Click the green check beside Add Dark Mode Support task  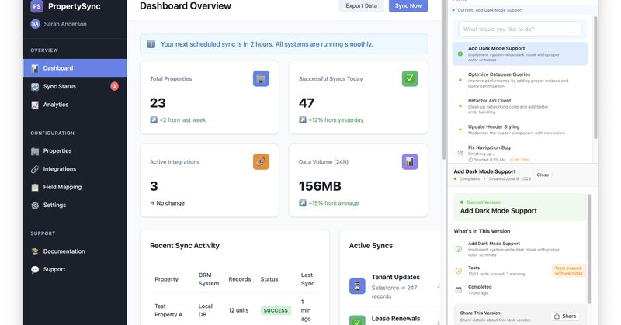[x=460, y=54]
